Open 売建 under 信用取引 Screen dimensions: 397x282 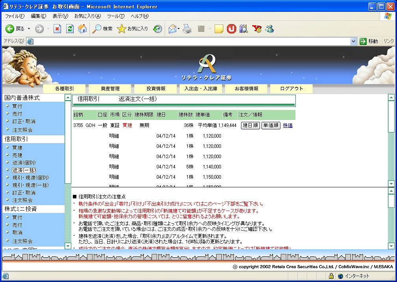pos(17,155)
